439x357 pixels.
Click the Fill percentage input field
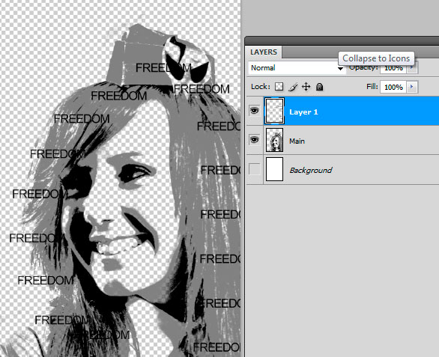[x=393, y=88]
